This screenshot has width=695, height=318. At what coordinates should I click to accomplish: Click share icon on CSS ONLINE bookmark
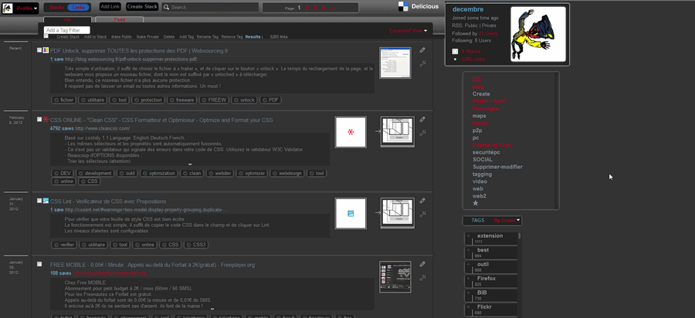[423, 133]
